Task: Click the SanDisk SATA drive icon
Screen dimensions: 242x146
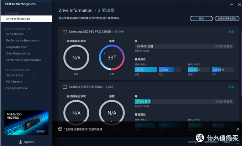Action: (x=65, y=87)
